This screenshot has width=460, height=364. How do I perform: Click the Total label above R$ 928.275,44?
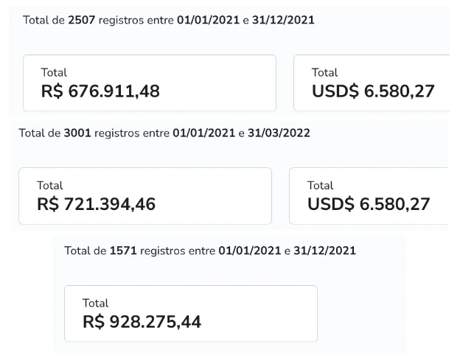96,303
